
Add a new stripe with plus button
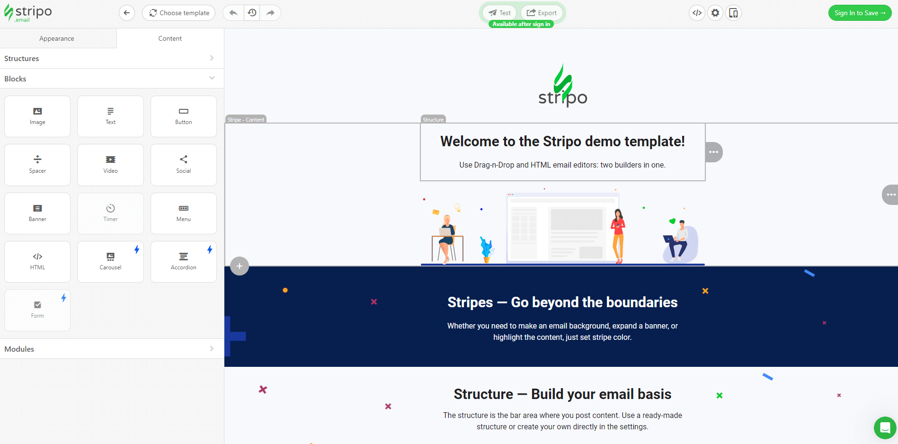pyautogui.click(x=240, y=266)
